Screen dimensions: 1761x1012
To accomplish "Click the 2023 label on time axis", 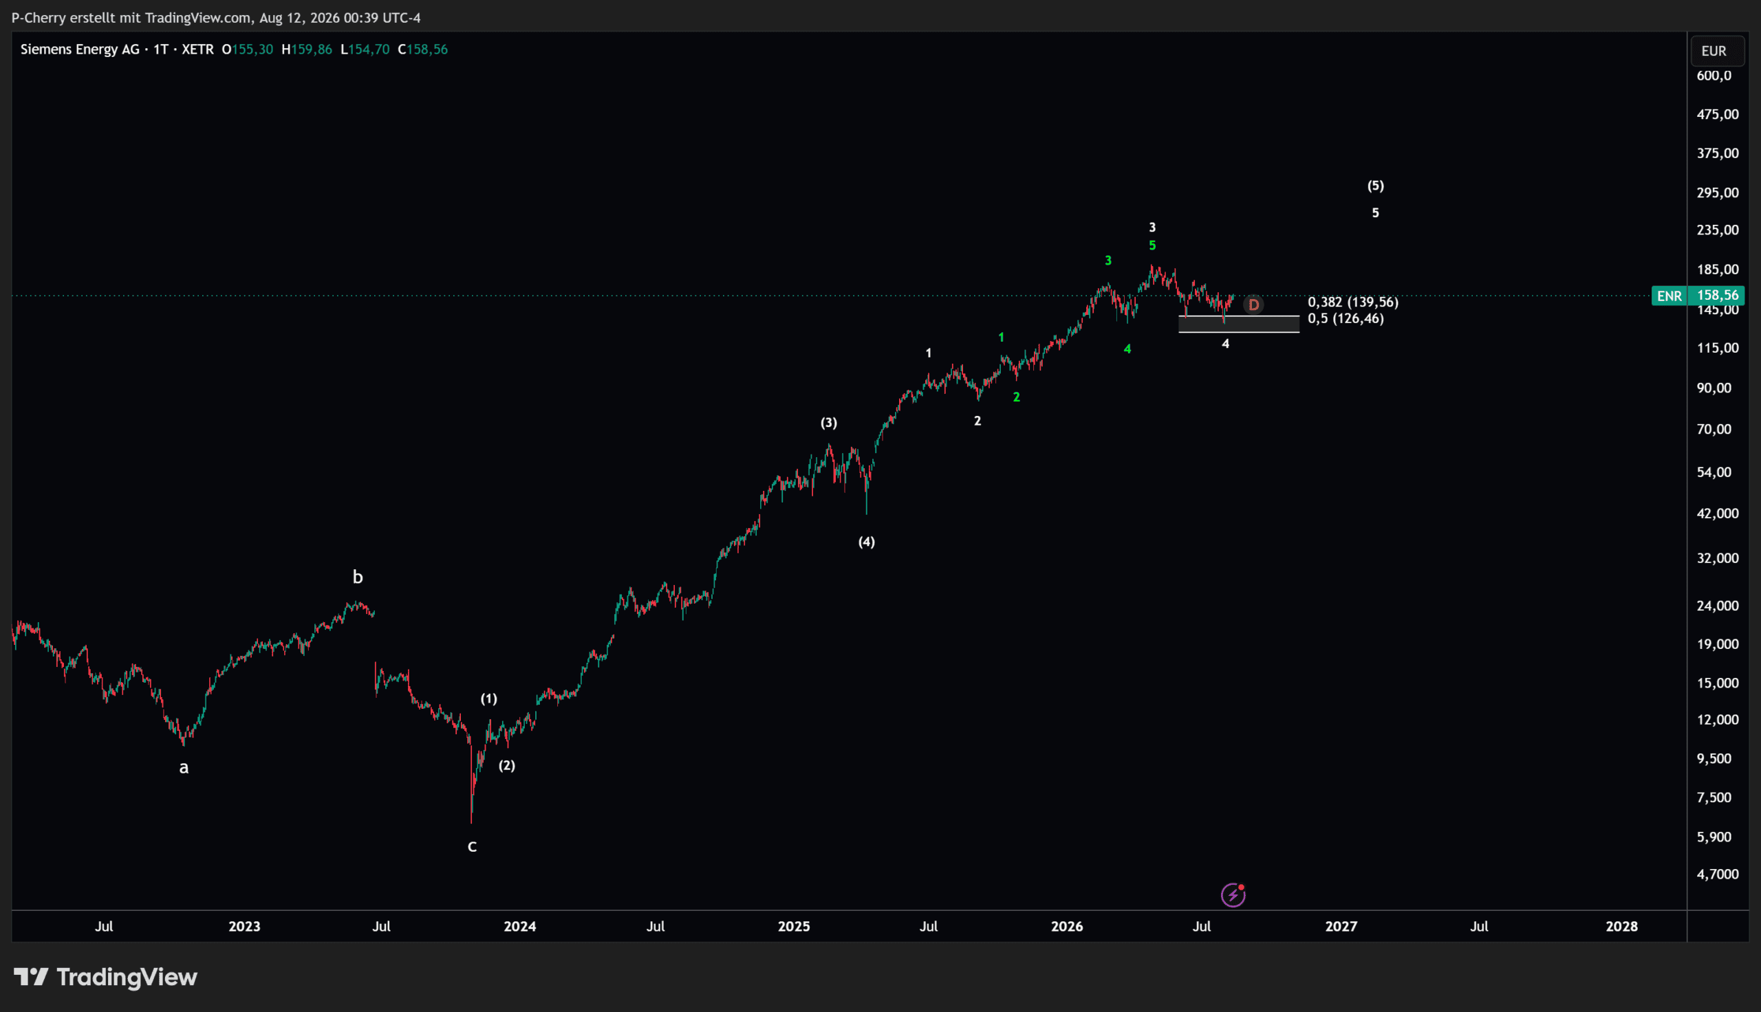I will coord(244,927).
